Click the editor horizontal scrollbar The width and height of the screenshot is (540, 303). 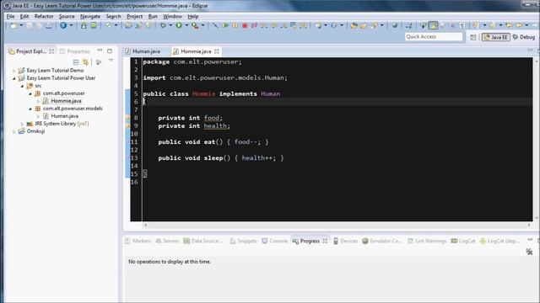point(337,226)
